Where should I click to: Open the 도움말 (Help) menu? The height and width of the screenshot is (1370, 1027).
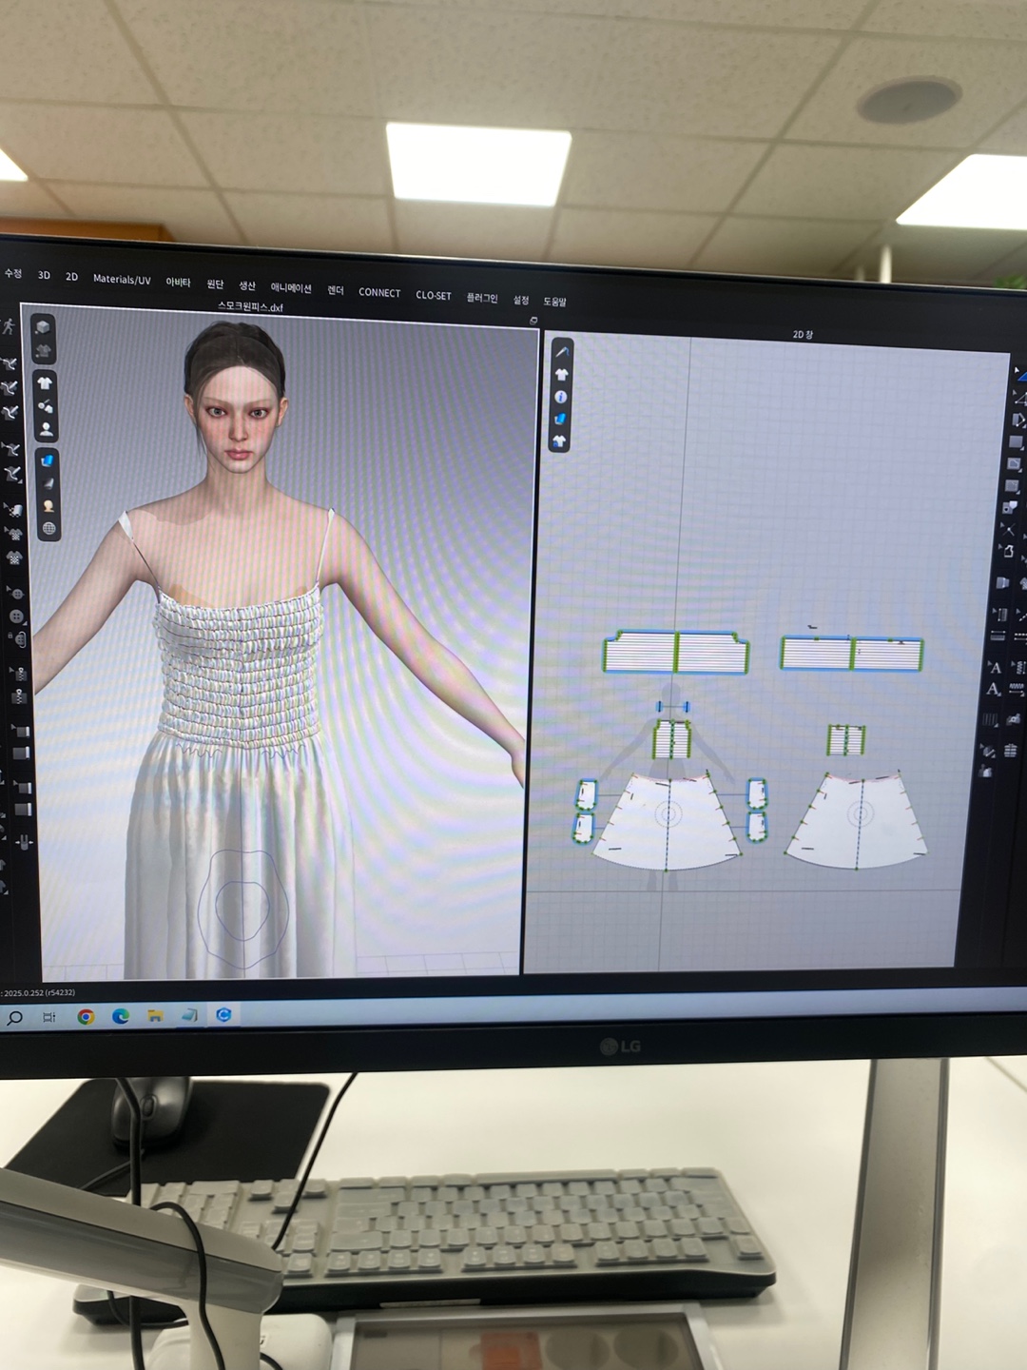point(554,302)
